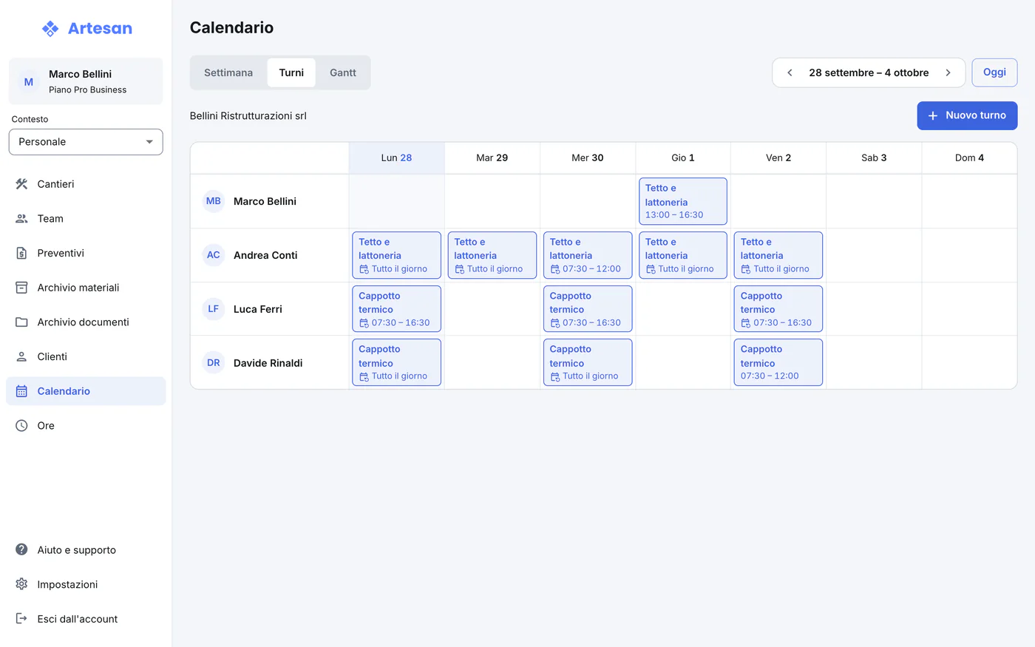Click the Preventivi document icon
The image size is (1035, 647).
tap(21, 253)
